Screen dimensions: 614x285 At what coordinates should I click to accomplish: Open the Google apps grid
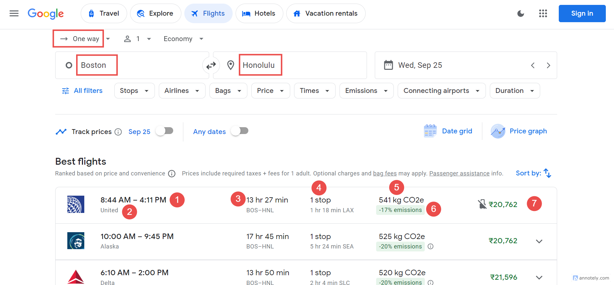pyautogui.click(x=543, y=13)
